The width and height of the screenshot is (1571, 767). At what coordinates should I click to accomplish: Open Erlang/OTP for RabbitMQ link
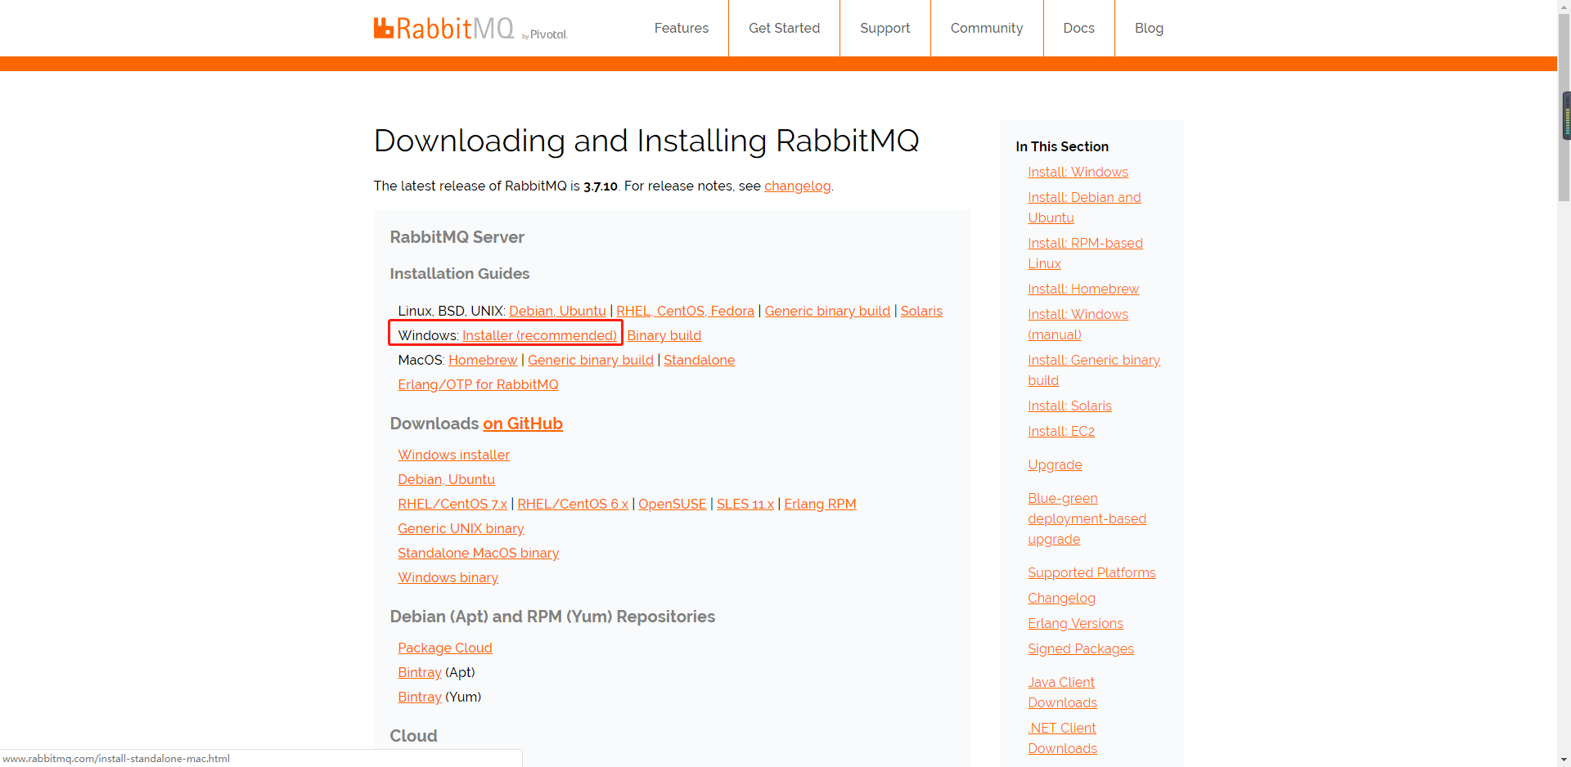pyautogui.click(x=478, y=384)
